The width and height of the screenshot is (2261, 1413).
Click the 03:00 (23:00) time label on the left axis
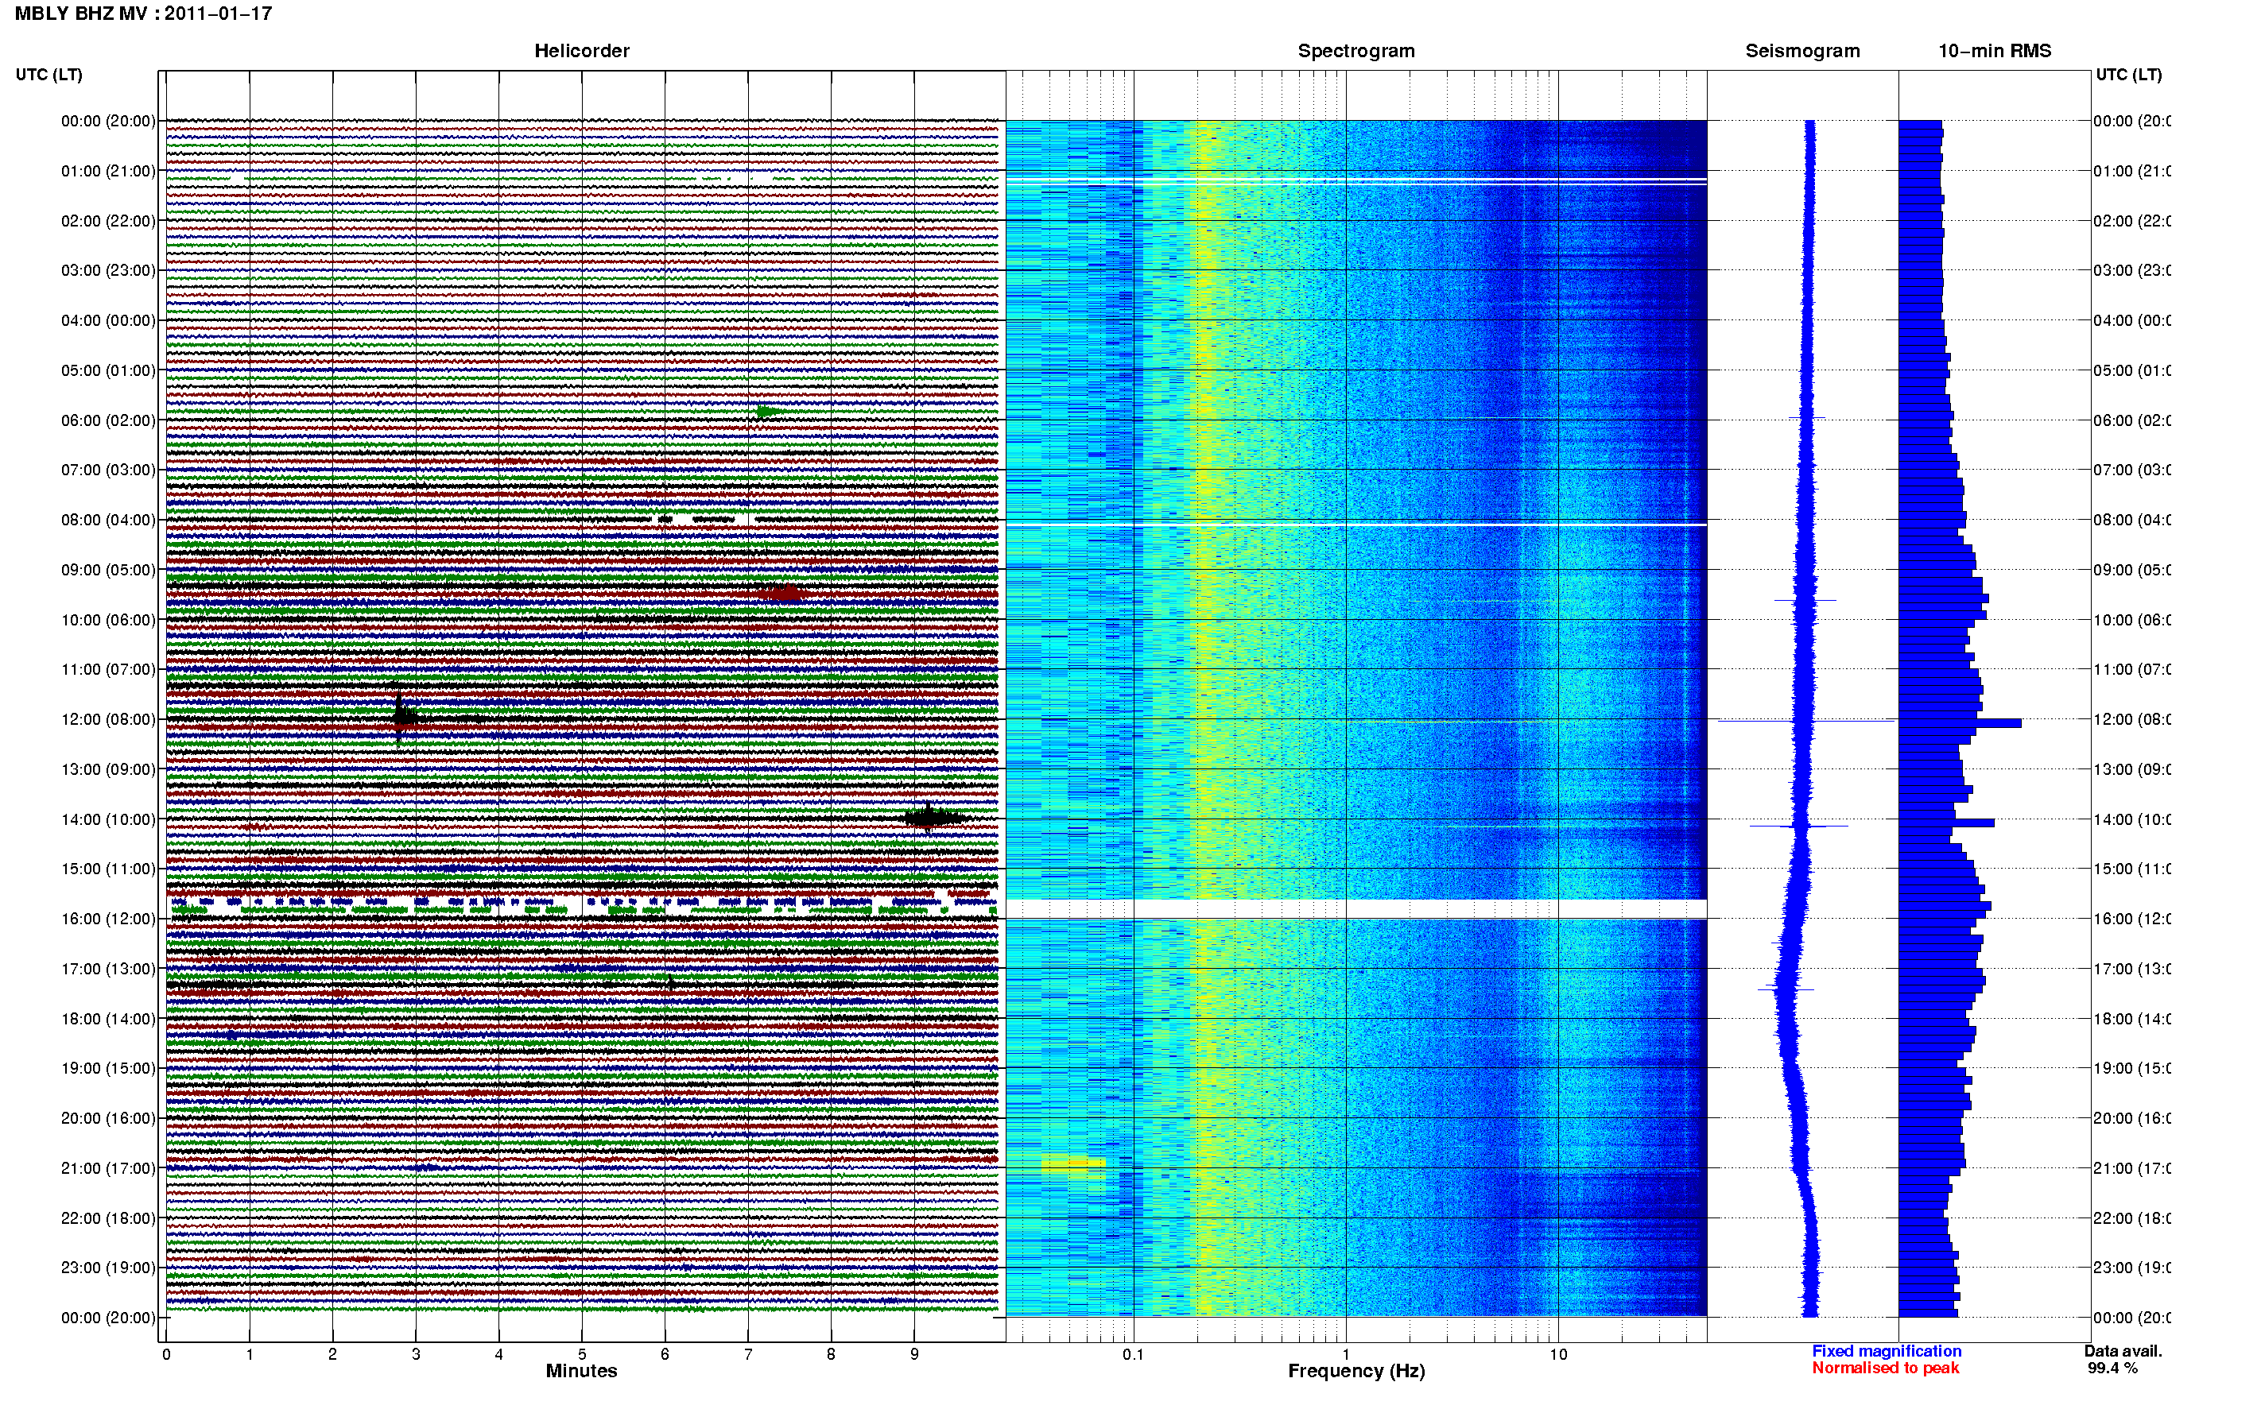[108, 270]
